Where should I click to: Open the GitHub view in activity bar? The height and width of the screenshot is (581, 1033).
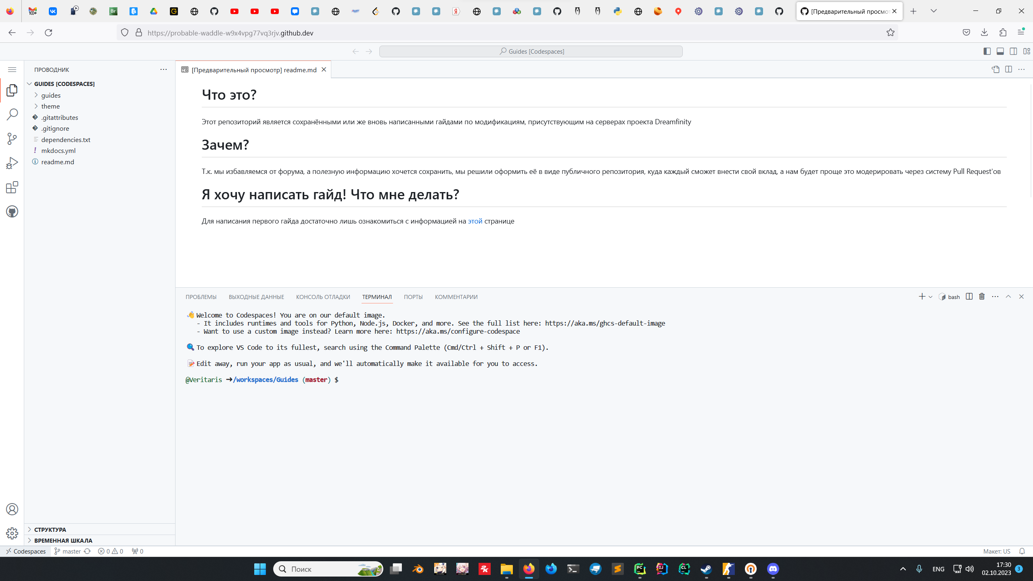[x=12, y=211]
